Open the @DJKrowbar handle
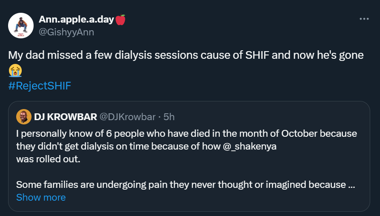This screenshot has width=380, height=216. [x=127, y=116]
